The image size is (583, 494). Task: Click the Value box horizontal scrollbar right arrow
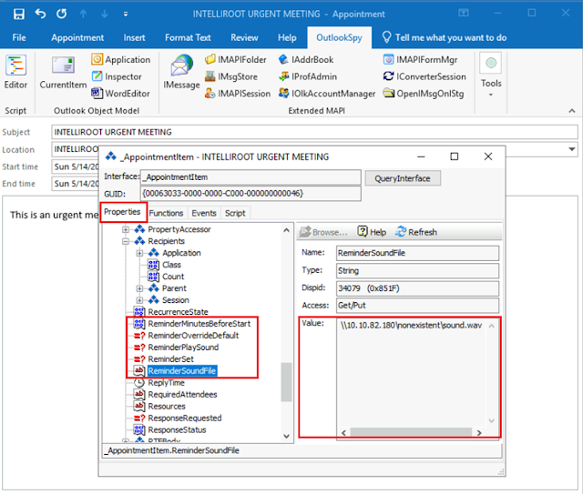[x=479, y=433]
